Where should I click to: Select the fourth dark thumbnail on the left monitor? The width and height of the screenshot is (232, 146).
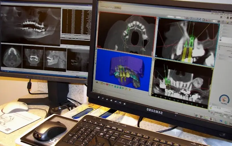(x=78, y=60)
